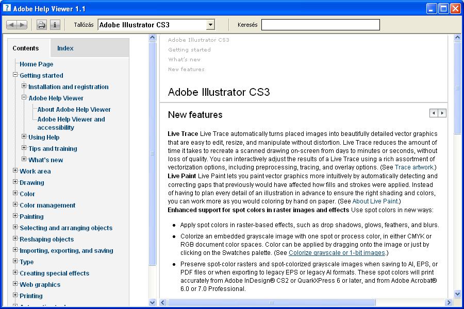Click content pane vertical scroll up arrow

[457, 38]
